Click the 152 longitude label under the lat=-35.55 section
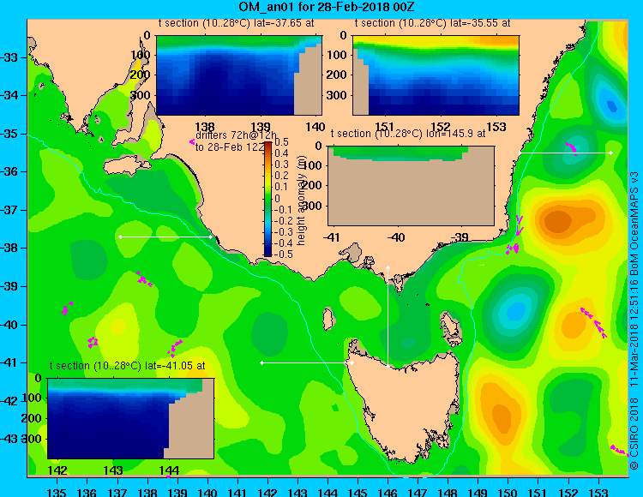 pos(441,127)
